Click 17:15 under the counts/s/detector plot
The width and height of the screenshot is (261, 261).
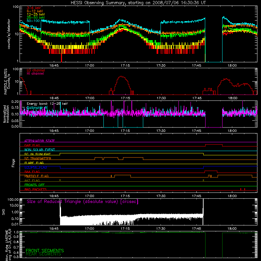click(x=125, y=66)
